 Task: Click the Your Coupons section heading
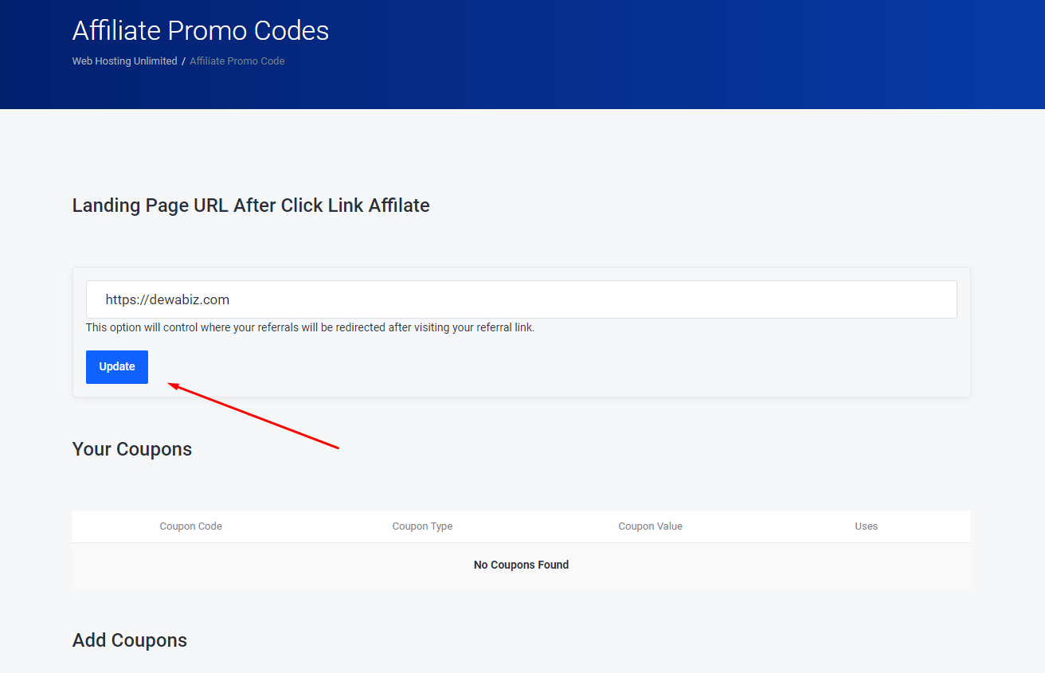(132, 449)
